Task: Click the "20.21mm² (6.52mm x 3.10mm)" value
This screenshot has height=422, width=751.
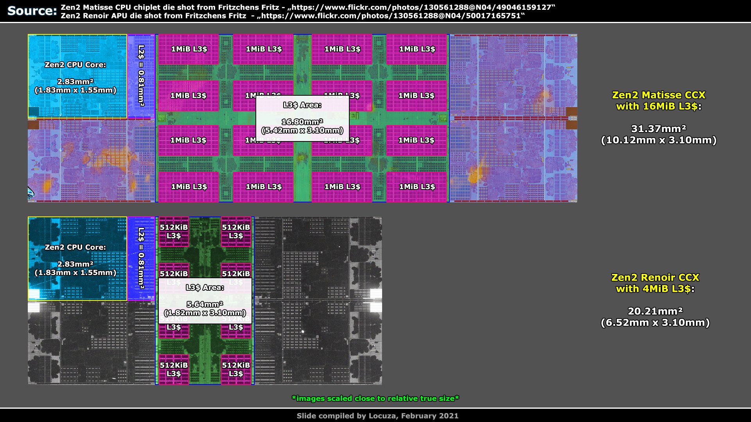Action: 655,317
